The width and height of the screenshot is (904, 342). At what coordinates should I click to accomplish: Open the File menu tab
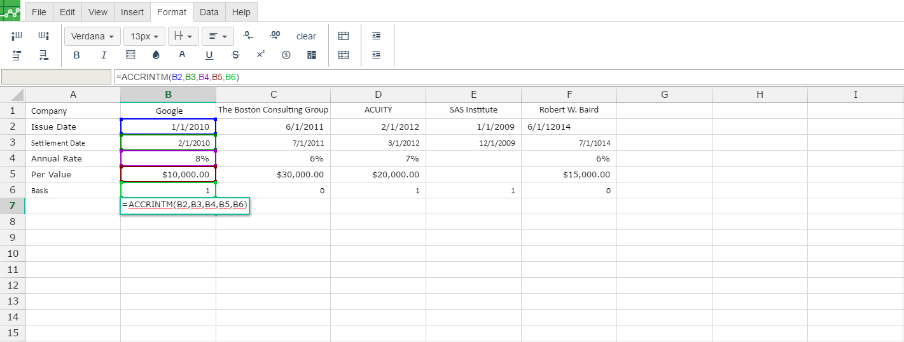39,12
